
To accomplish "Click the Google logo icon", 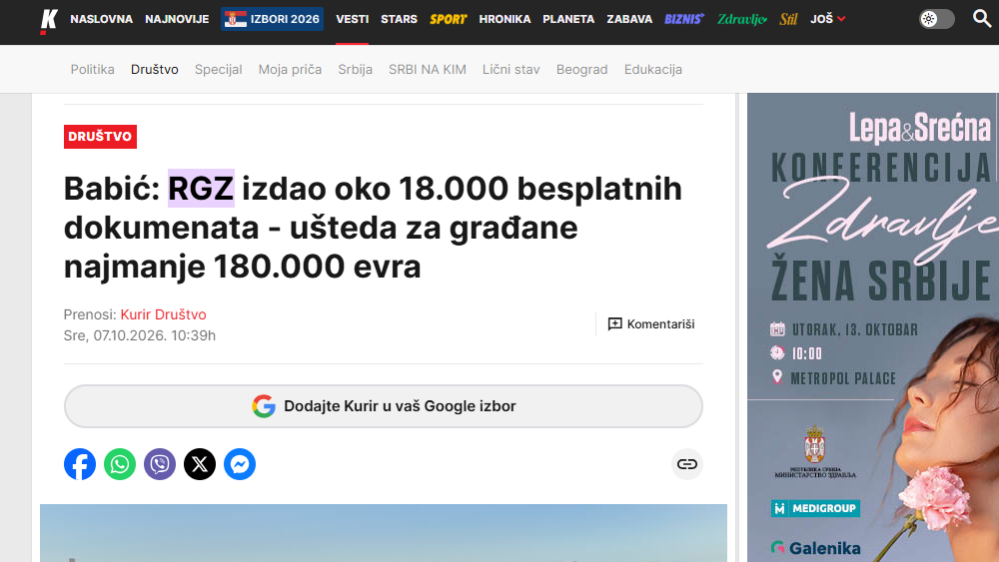I will coord(263,406).
